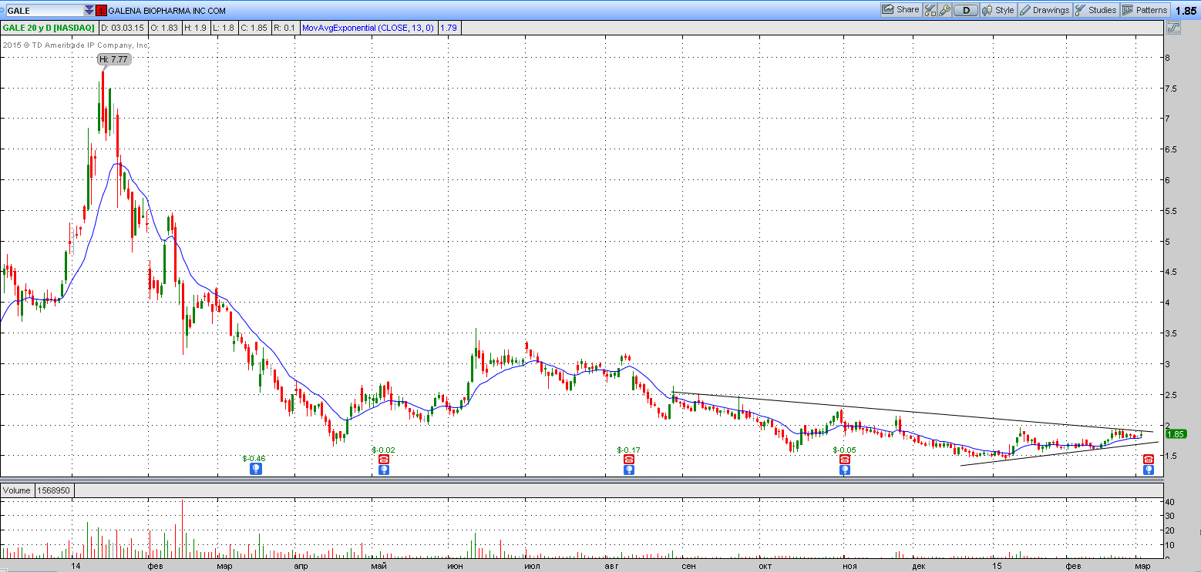Click the Drawings pencil icon

pos(1025,10)
